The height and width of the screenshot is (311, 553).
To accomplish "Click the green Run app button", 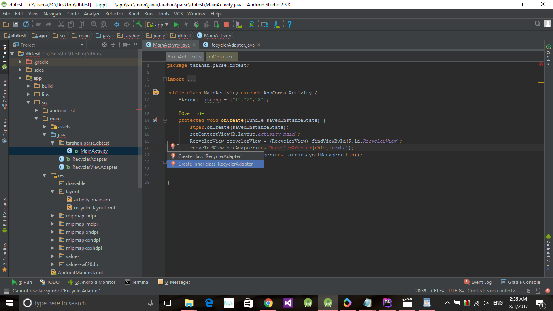I will 176,25.
